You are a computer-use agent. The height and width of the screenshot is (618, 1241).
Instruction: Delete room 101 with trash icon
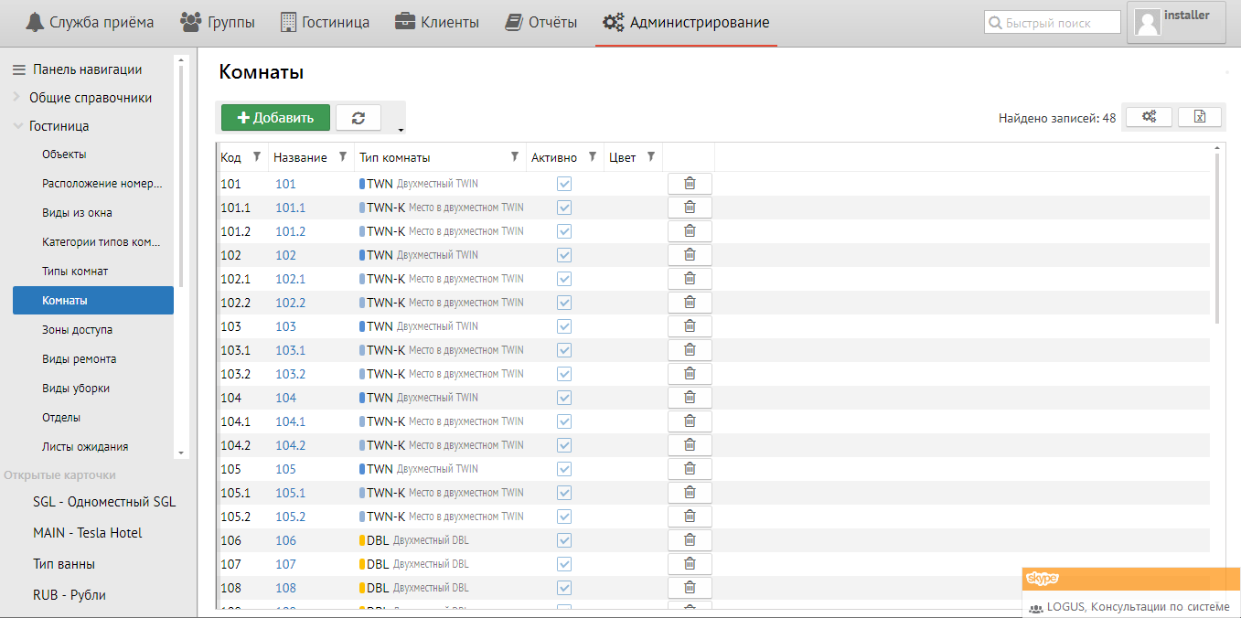point(690,184)
